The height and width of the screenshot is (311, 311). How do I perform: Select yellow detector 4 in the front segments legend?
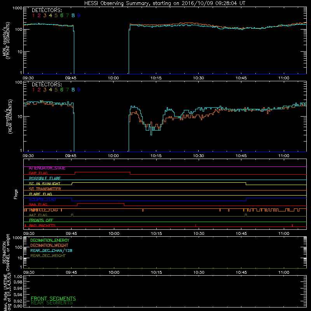(x=51, y=16)
